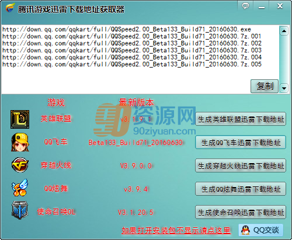Click the Tencent Games logo in title bar
The height and width of the screenshot is (240, 292).
(10, 8)
